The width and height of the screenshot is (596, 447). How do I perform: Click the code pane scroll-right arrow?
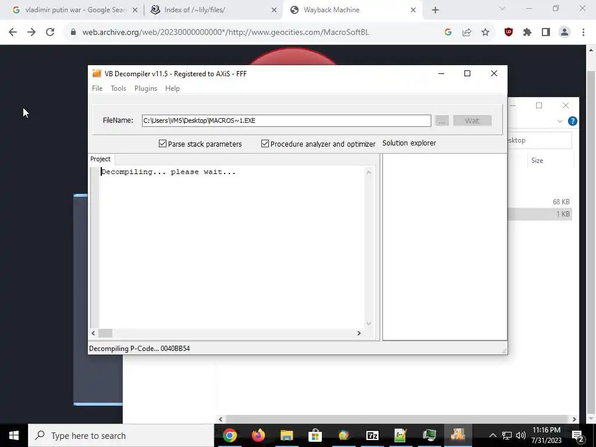click(x=359, y=333)
